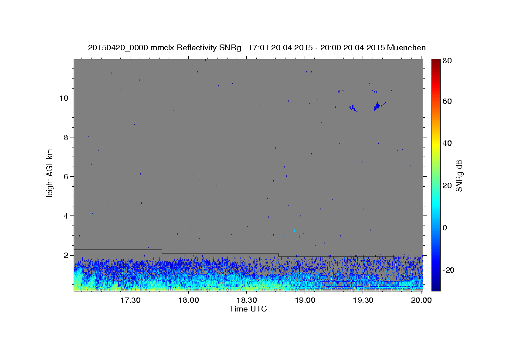Click the colorbar value 40
The width and height of the screenshot is (523, 349).
[448, 143]
